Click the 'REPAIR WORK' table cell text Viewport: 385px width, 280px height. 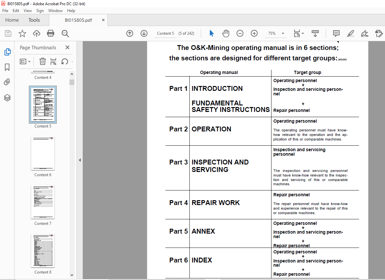[x=216, y=203]
